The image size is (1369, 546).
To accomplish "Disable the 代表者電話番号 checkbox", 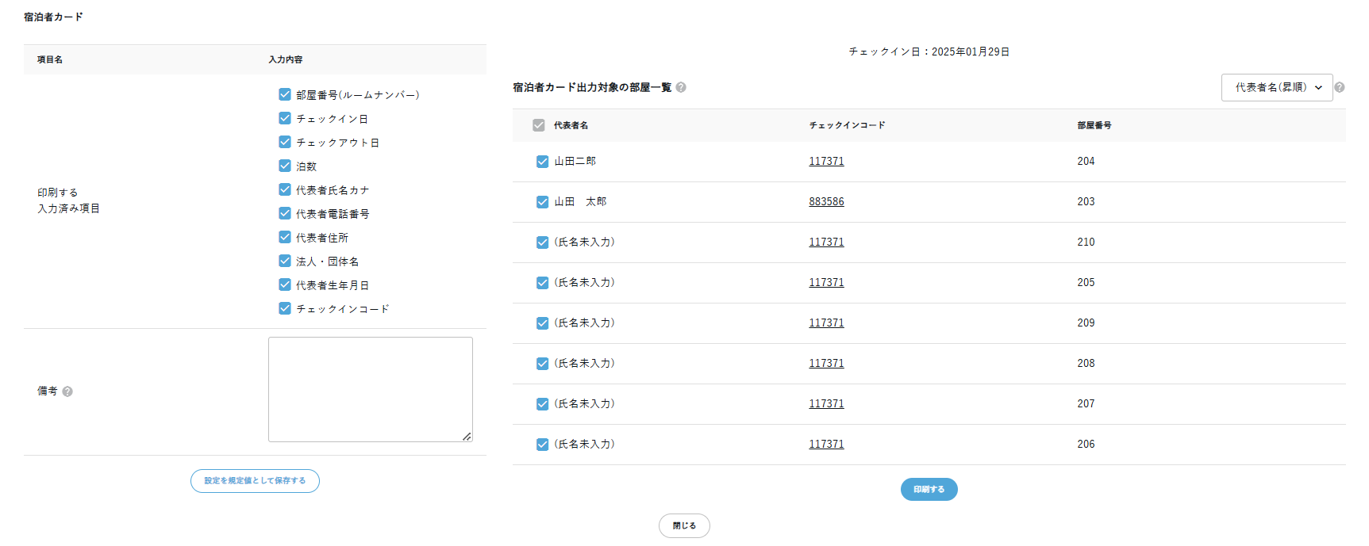I will coord(285,213).
